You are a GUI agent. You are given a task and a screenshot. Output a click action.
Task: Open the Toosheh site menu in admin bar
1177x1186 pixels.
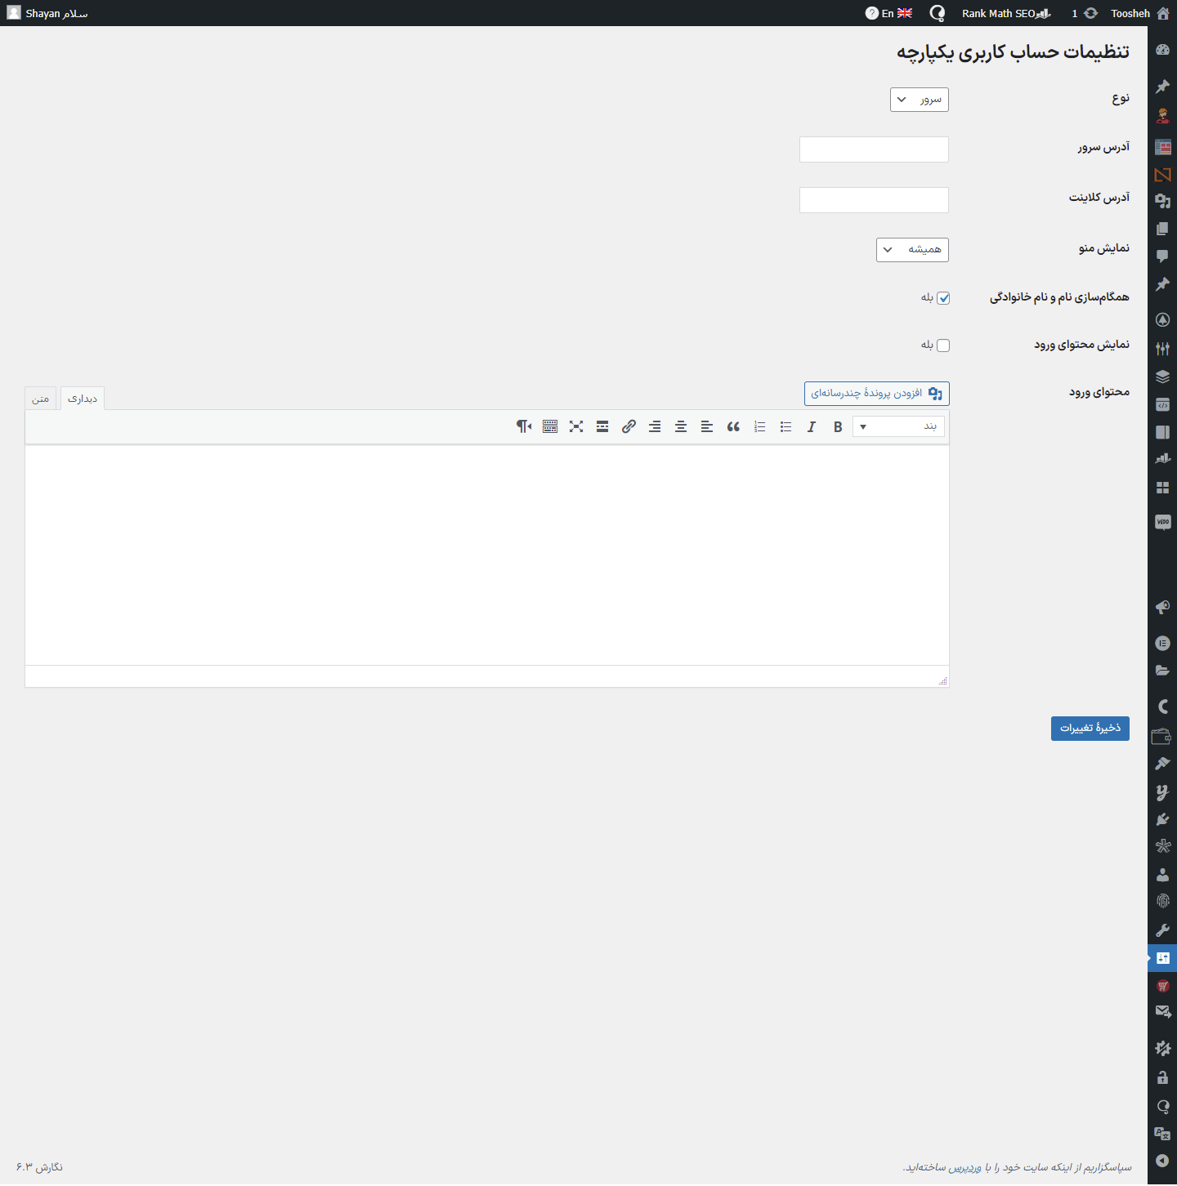[x=1140, y=13]
